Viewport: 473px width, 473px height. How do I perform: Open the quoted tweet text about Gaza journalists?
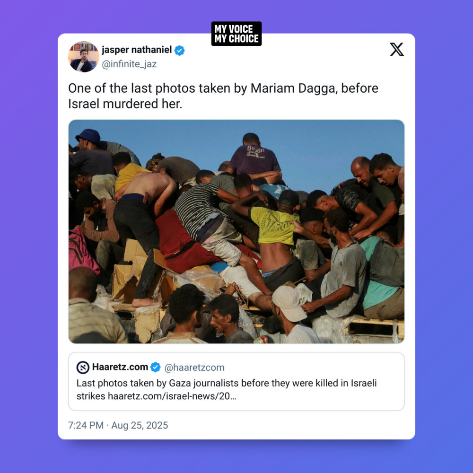(x=227, y=389)
